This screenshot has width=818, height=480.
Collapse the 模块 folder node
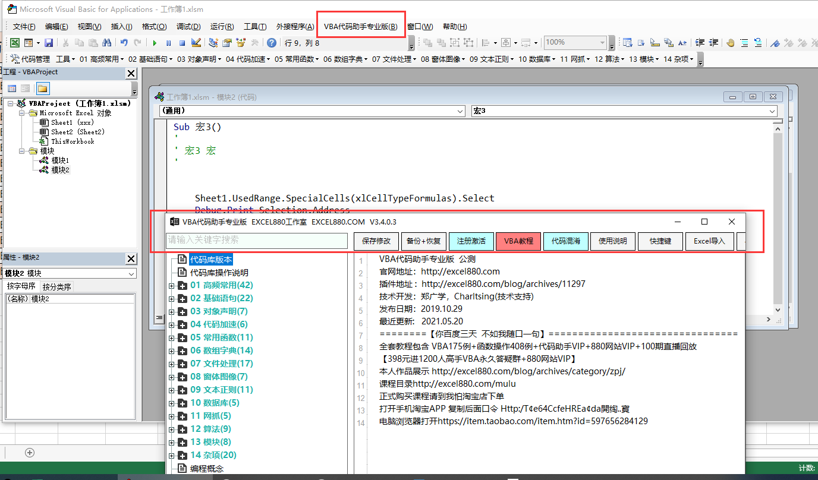(x=21, y=151)
